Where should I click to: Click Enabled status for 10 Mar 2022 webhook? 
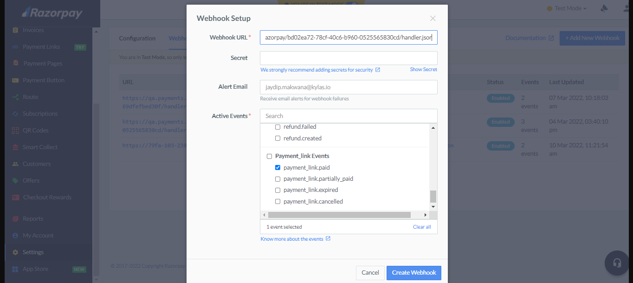[x=501, y=146]
